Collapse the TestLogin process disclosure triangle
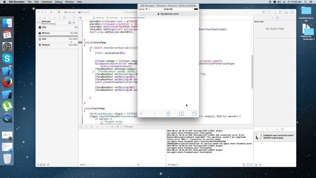Viewport: 316px width, 178px height. click(38, 22)
